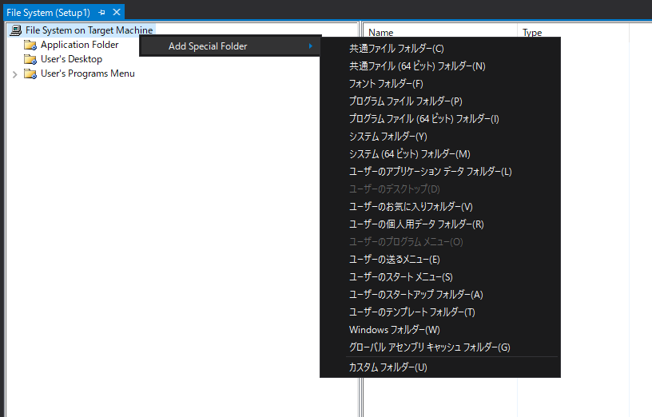
Task: Click the pin icon on File System tab
Action: [x=102, y=13]
